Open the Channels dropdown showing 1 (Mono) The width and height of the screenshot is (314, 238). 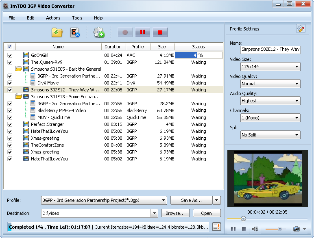pos(270,118)
